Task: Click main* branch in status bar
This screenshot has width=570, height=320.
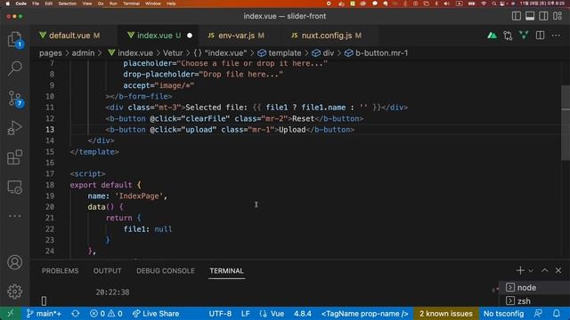Action: (x=44, y=314)
